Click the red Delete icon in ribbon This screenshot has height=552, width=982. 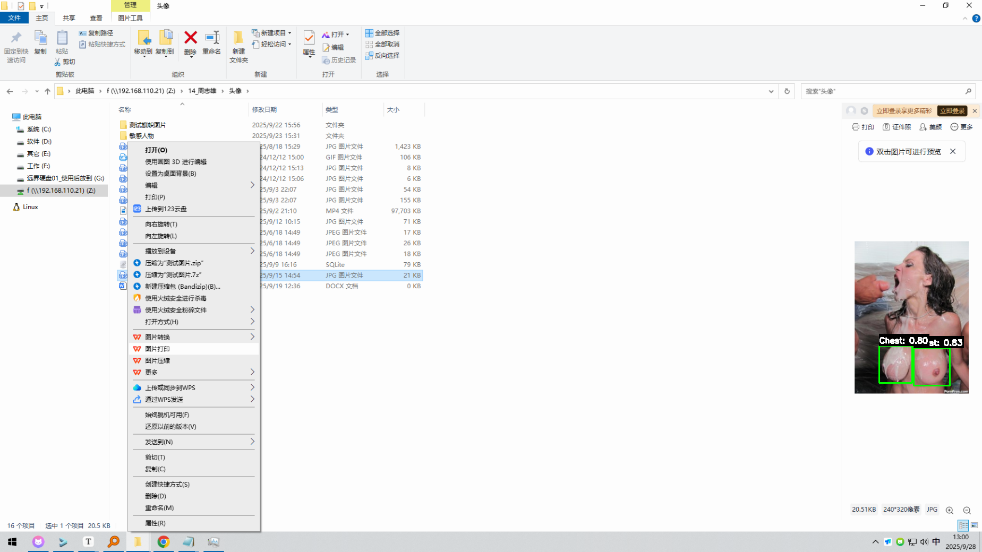190,38
